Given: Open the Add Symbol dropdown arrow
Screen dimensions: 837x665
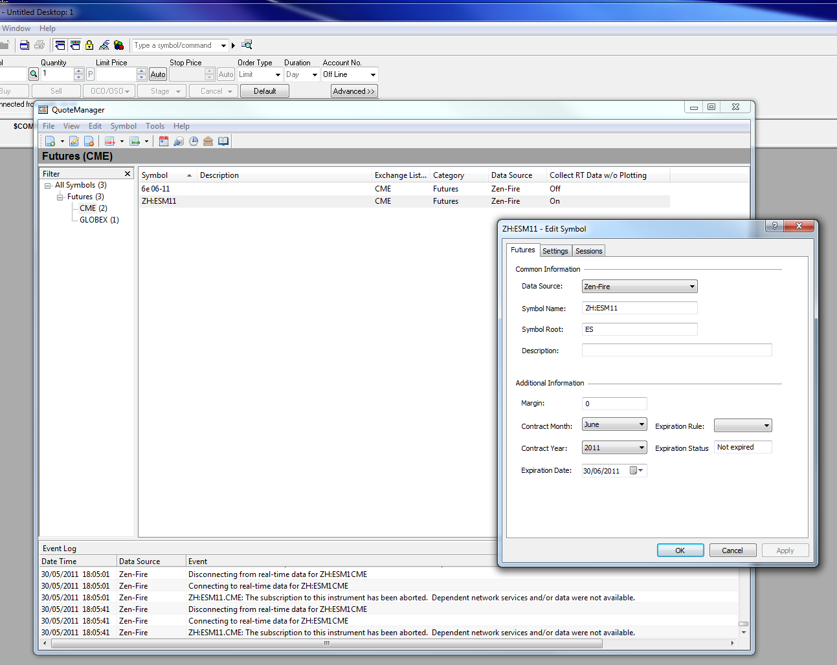Looking at the screenshot, I should [x=62, y=141].
